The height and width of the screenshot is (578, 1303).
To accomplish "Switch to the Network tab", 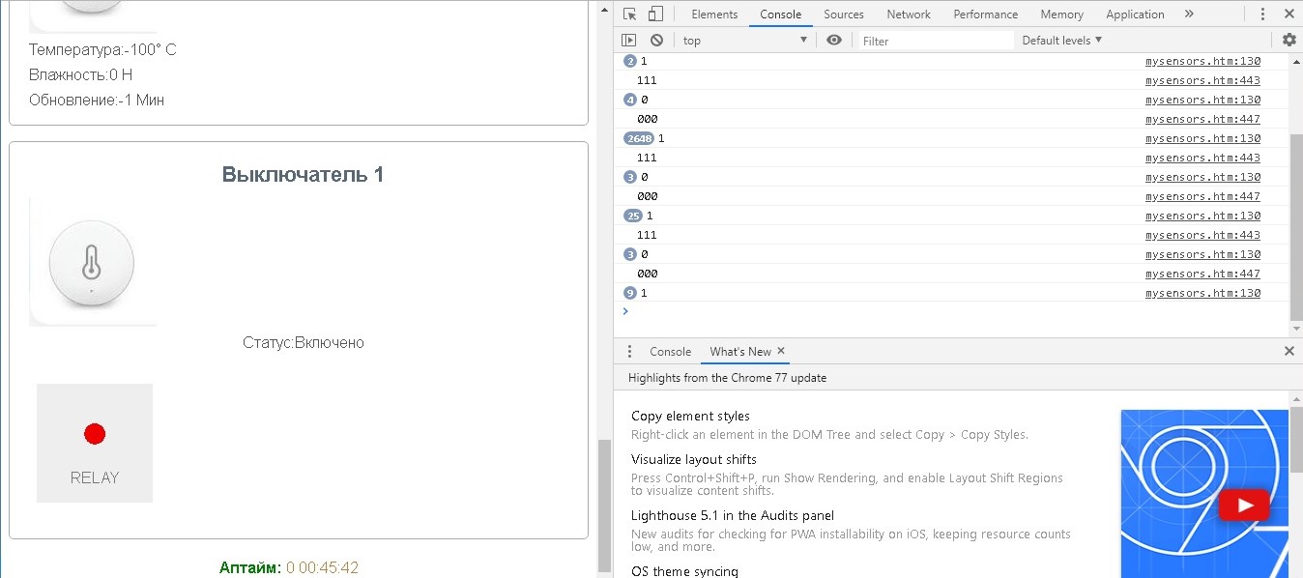I will [x=909, y=14].
